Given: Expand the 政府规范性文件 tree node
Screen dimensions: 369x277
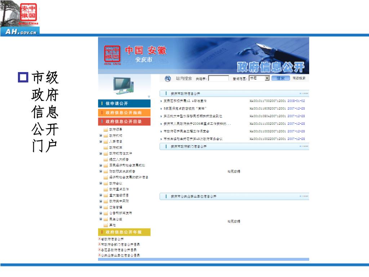Looking at the screenshot, I should [x=101, y=154].
